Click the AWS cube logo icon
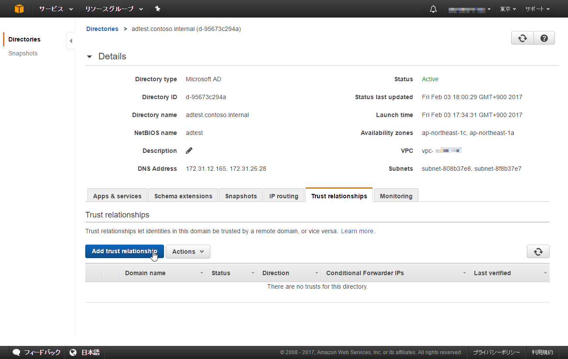568x359 pixels. [19, 9]
